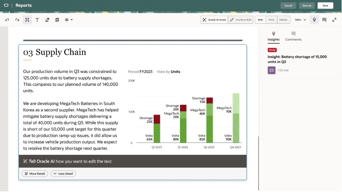Click the Less Detail button
The height and width of the screenshot is (193, 342).
63,174
